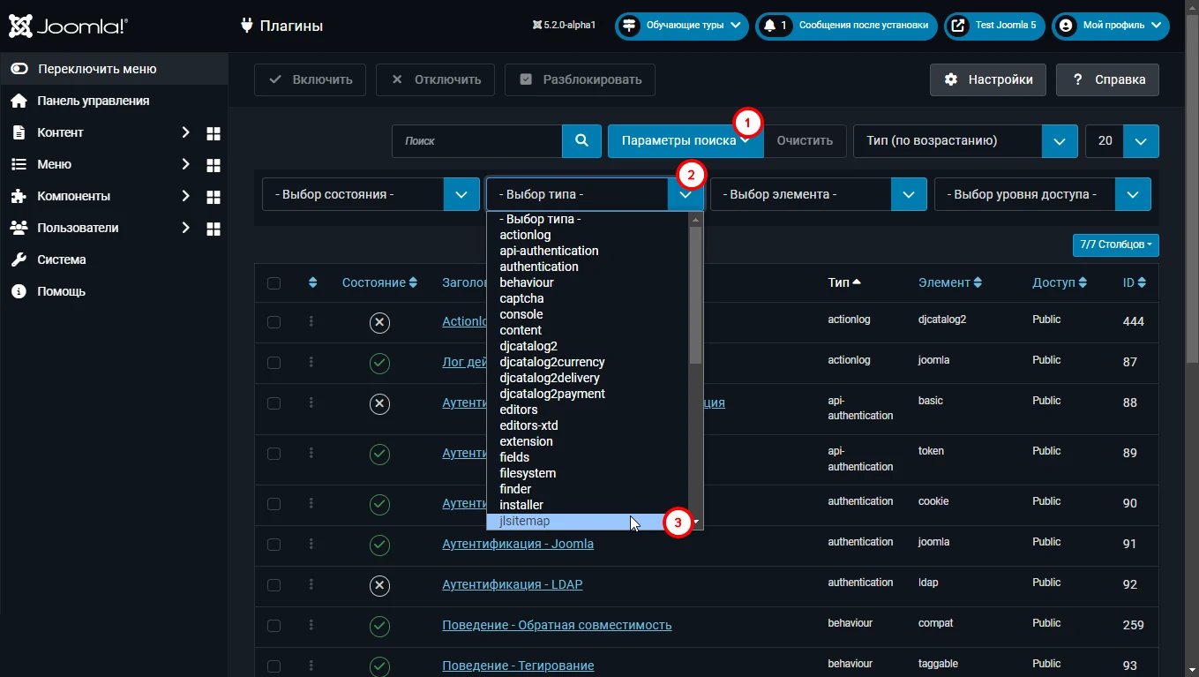Sort the table by Элемент column
Viewport: 1199px width, 677px height.
pyautogui.click(x=950, y=282)
